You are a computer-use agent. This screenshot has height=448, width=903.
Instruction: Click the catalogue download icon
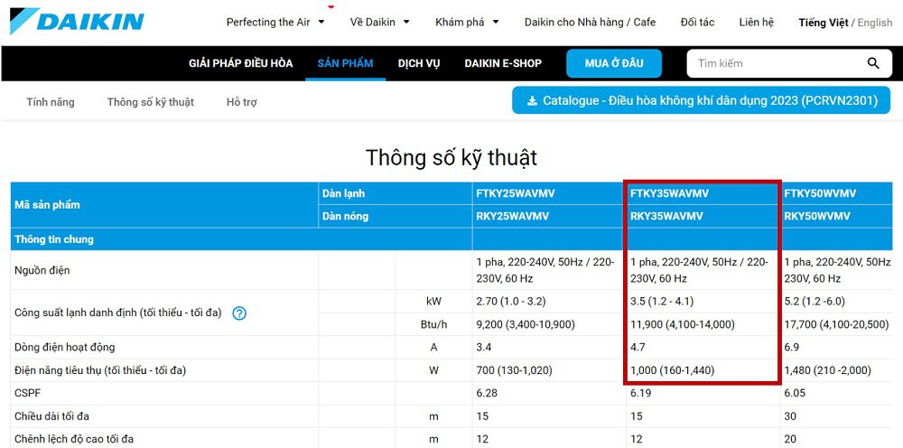(x=532, y=101)
